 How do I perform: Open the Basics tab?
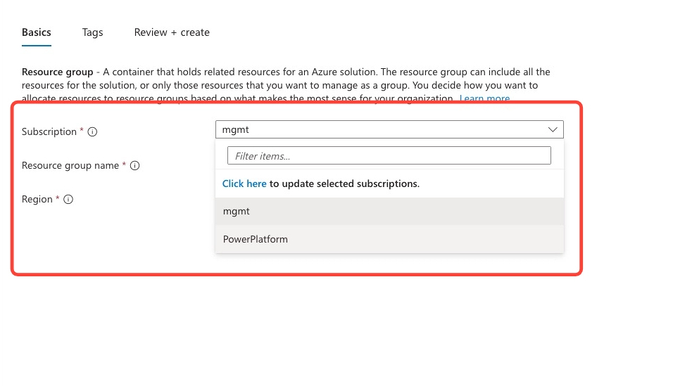click(36, 32)
